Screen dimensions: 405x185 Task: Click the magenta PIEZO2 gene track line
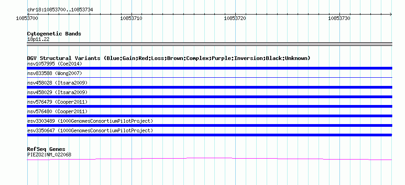[x=209, y=159]
